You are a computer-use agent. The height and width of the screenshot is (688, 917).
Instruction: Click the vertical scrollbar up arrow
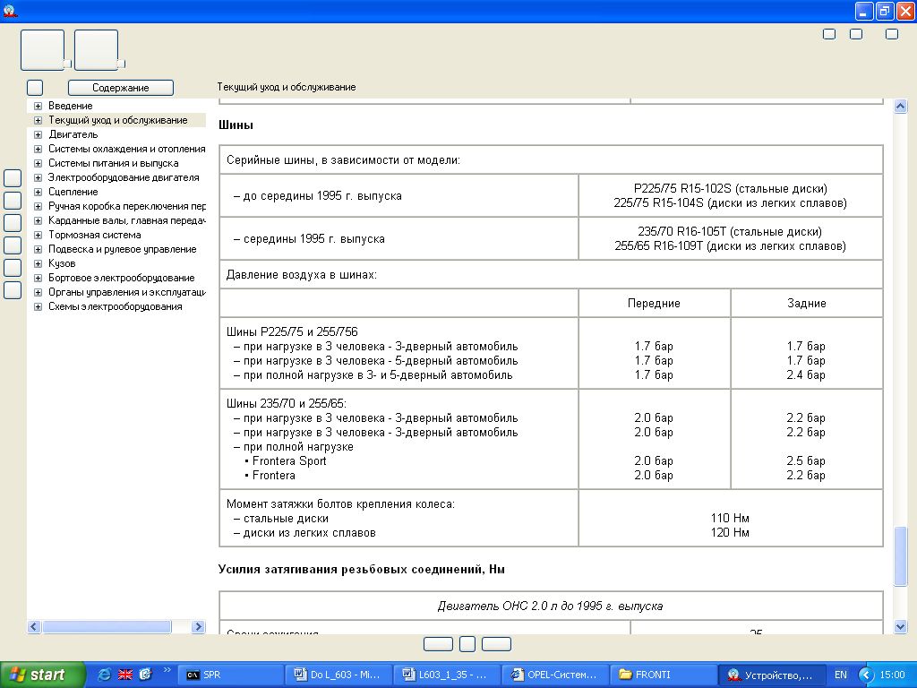[900, 107]
